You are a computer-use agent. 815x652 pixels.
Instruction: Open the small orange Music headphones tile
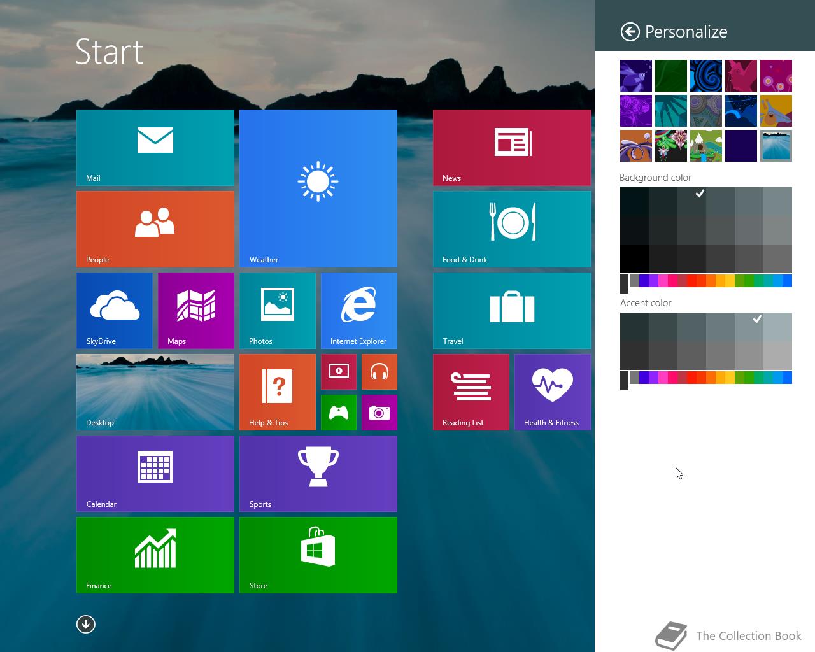click(379, 372)
